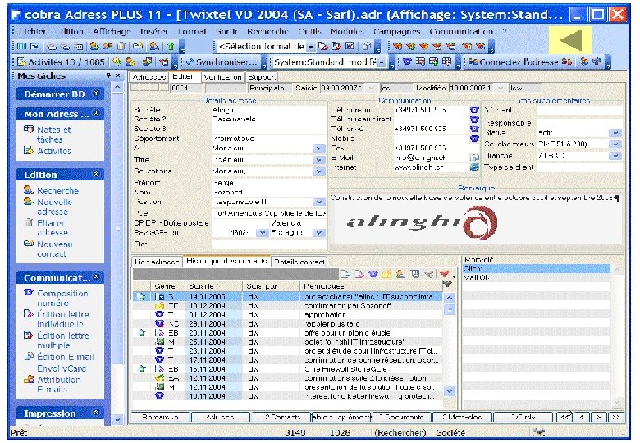Open Activités link under Mon Adress

click(x=54, y=151)
